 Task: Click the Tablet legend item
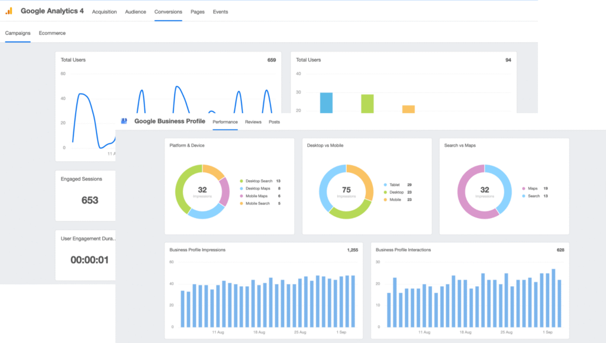pyautogui.click(x=395, y=185)
